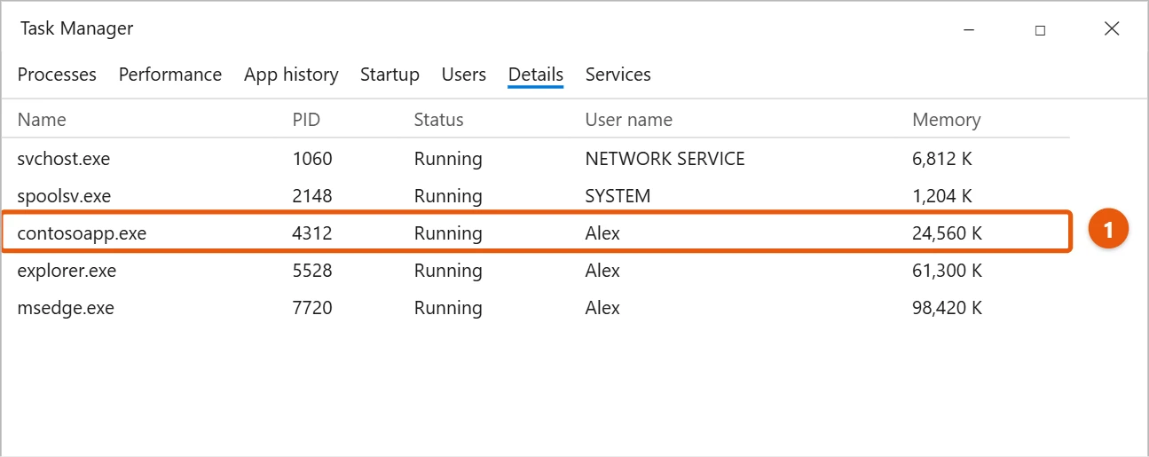The width and height of the screenshot is (1149, 457).
Task: Click memory value 61,300 K
Action: 947,271
